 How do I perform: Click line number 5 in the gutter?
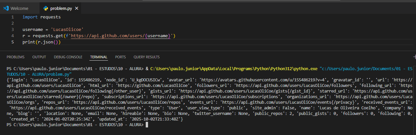point(12,42)
